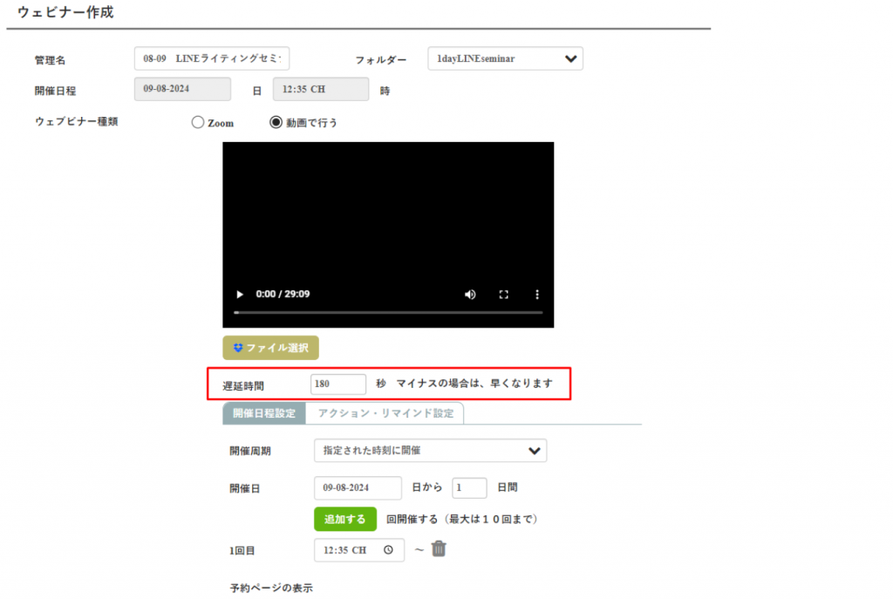893x599 pixels.
Task: Click the 開催日程 time field 12:35 CH
Action: pos(321,90)
